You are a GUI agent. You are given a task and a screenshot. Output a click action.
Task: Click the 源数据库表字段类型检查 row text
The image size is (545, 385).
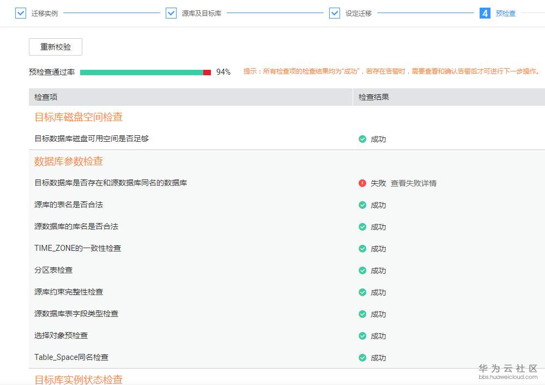coord(76,314)
